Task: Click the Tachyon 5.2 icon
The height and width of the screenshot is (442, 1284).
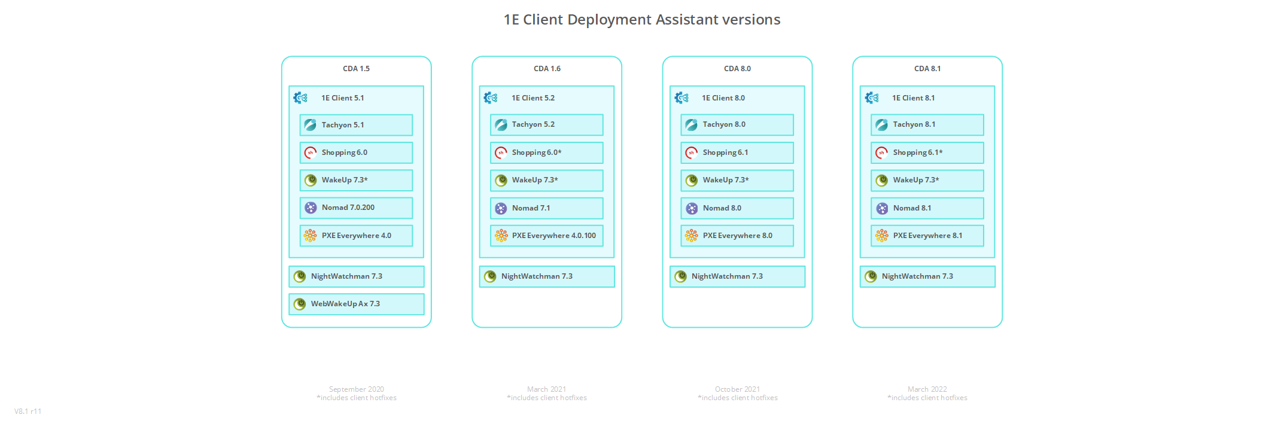Action: [501, 124]
